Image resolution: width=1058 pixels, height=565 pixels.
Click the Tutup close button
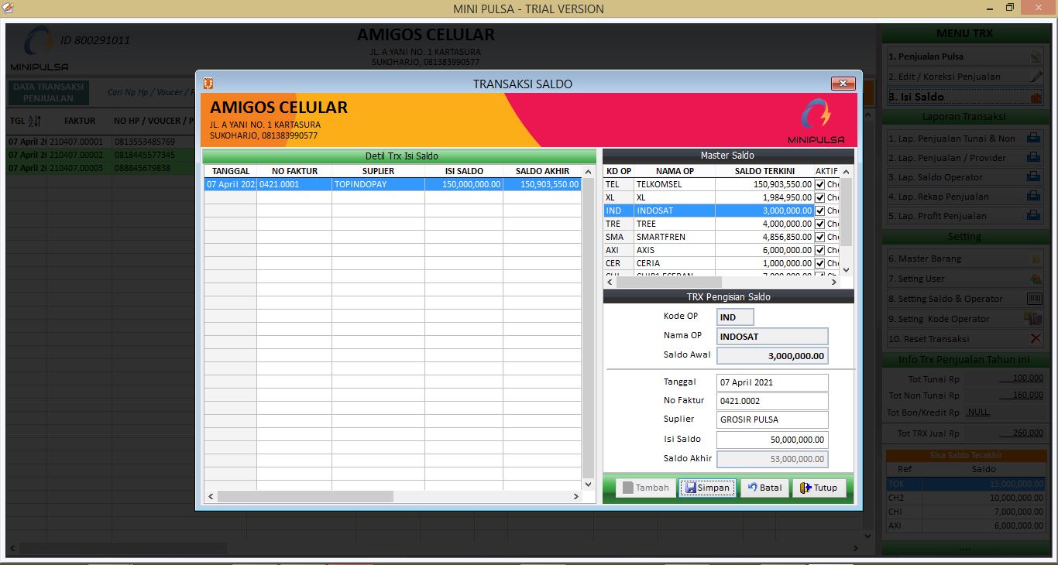coord(819,488)
